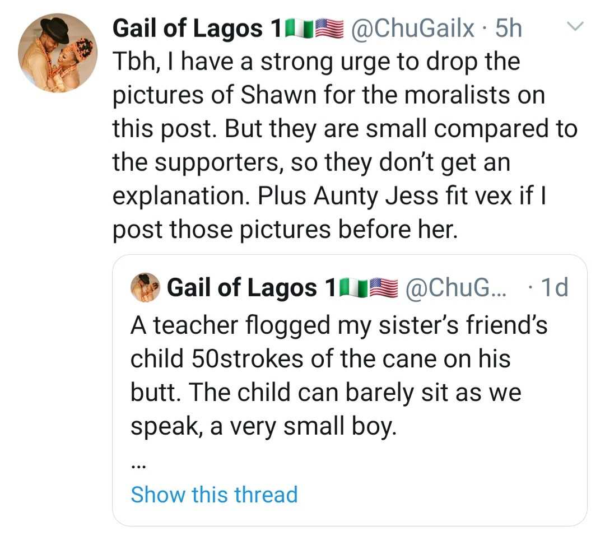605x536 pixels.
Task: Click the truncated "@ChuG..." handle in the quote
Action: click(x=454, y=288)
